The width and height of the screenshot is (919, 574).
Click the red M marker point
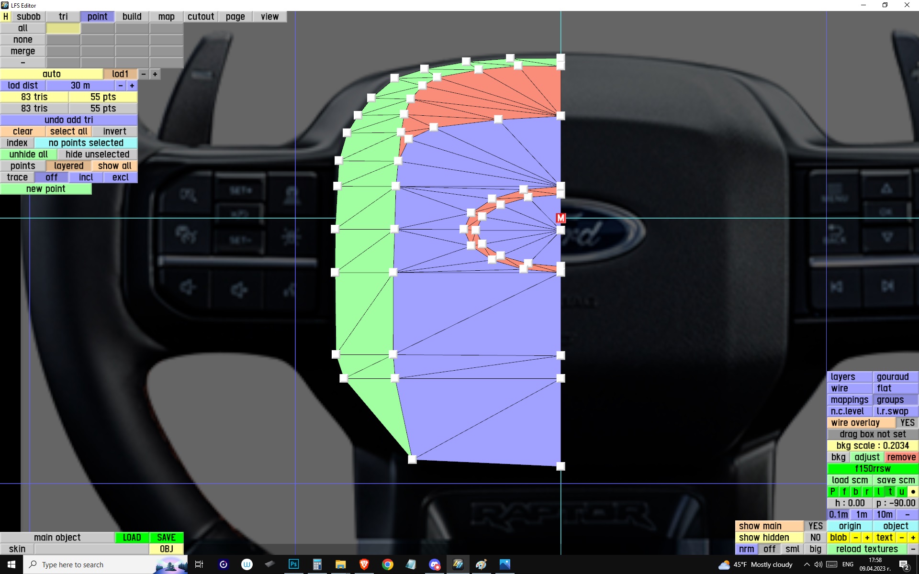tap(561, 218)
